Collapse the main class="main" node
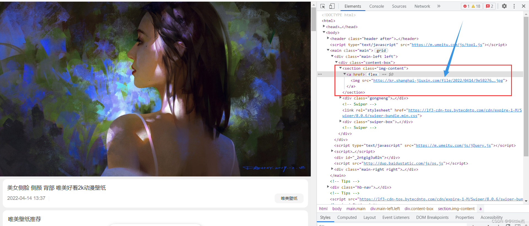This screenshot has width=529, height=226. (x=328, y=50)
